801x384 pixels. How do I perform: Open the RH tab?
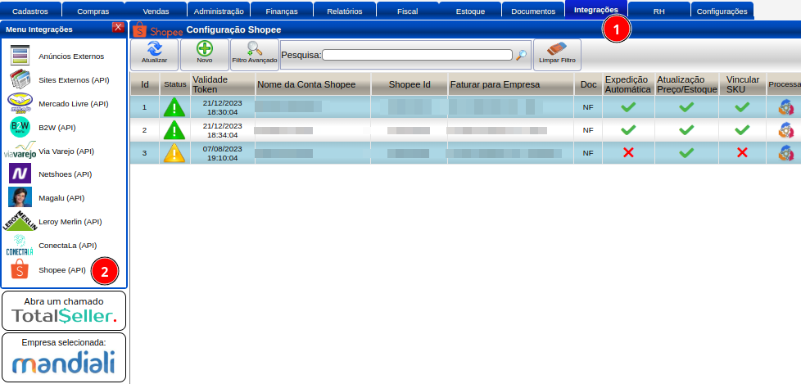[x=659, y=11]
